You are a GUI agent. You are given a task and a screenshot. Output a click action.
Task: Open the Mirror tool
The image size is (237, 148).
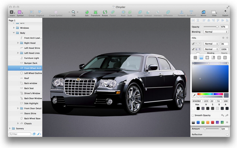[x=203, y=12]
